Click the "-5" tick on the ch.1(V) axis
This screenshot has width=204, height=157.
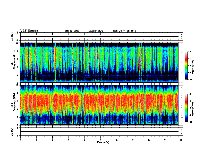pos(17,41)
